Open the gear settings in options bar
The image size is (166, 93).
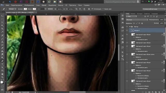coord(89,9)
